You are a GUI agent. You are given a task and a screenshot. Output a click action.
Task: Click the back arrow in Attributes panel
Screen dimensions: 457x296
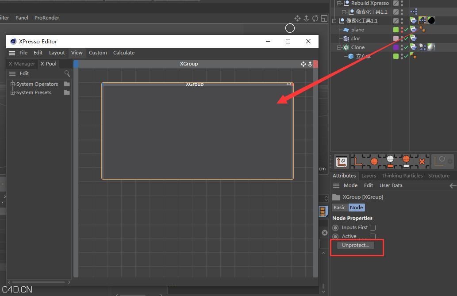tap(452, 186)
